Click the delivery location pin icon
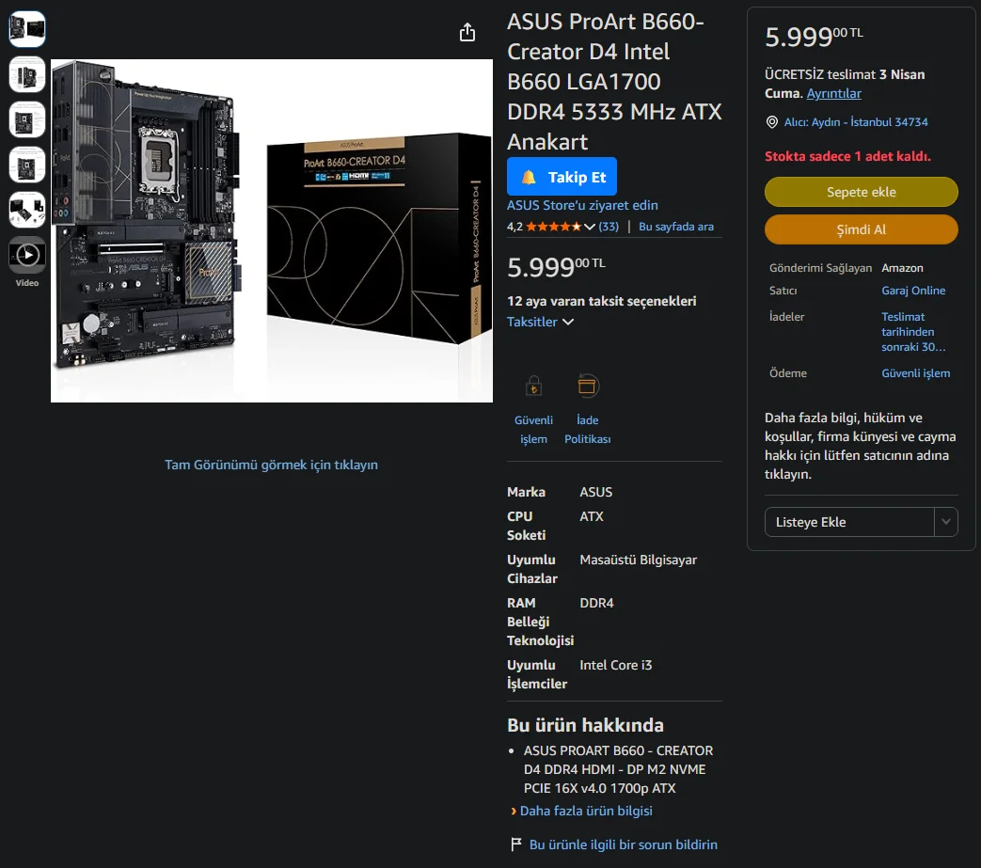 tap(772, 122)
